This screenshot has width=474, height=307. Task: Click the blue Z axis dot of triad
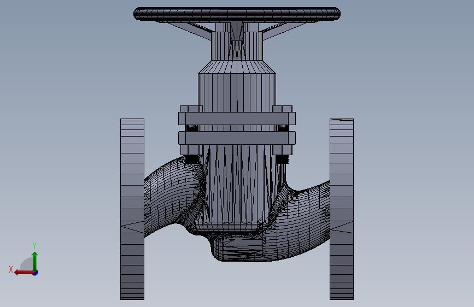point(36,273)
